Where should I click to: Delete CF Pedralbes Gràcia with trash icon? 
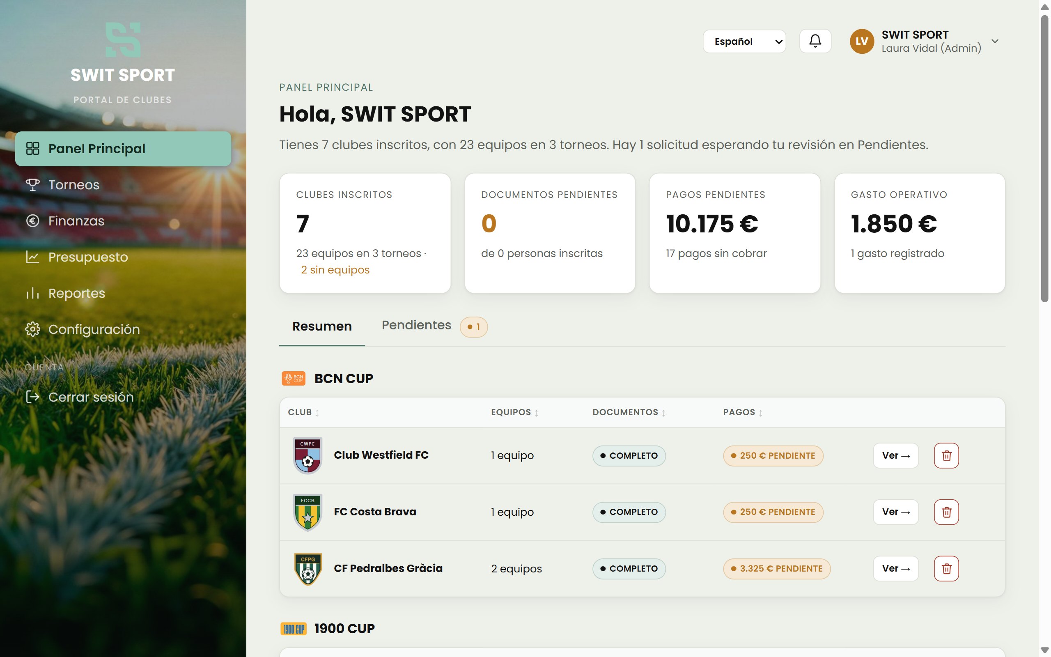946,568
